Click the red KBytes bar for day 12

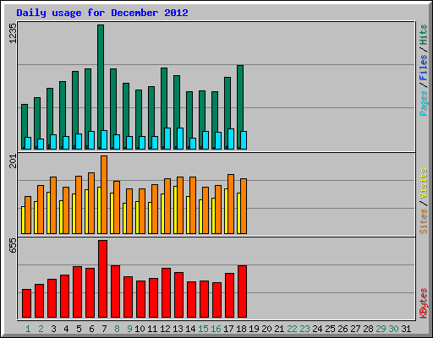coord(167,293)
